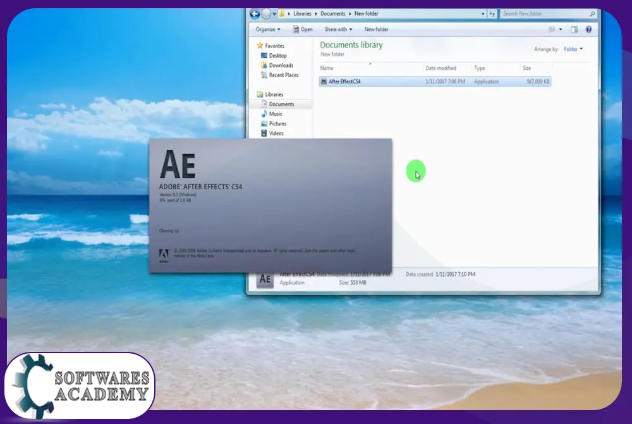Image resolution: width=632 pixels, height=424 pixels.
Task: Click the Libraries icon in sidebar
Action: click(260, 94)
